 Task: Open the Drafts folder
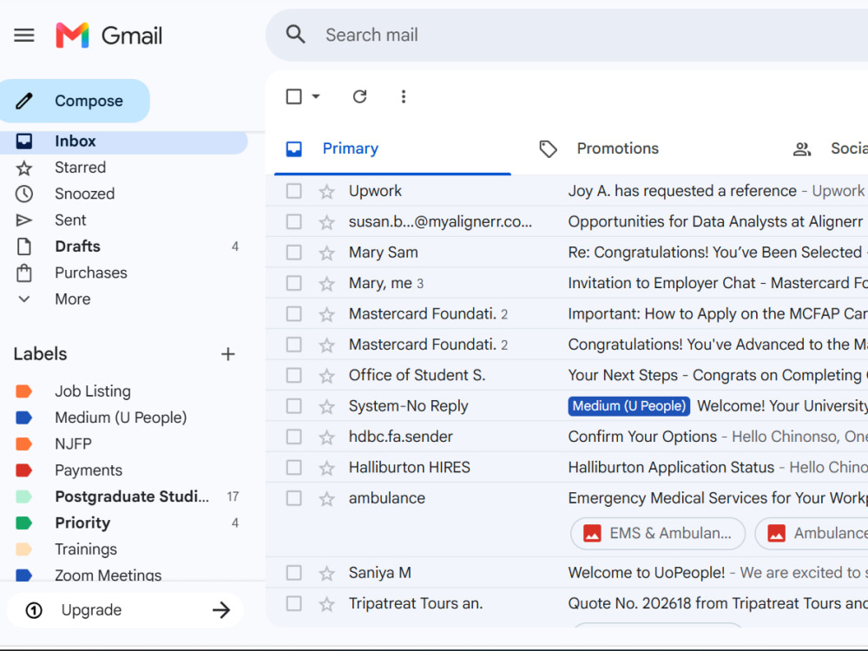click(x=123, y=247)
